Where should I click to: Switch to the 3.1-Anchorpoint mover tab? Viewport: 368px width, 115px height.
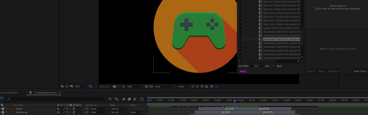pos(45,93)
